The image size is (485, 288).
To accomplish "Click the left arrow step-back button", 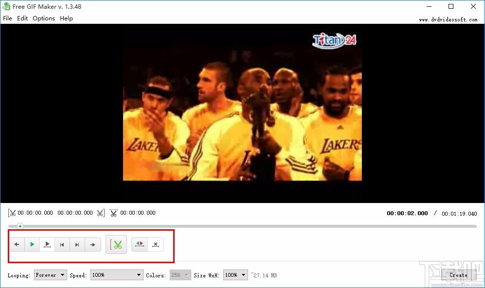I will point(17,244).
